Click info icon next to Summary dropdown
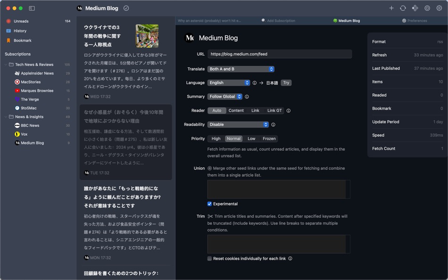Viewport: 448px width, 280px height. coord(247,97)
